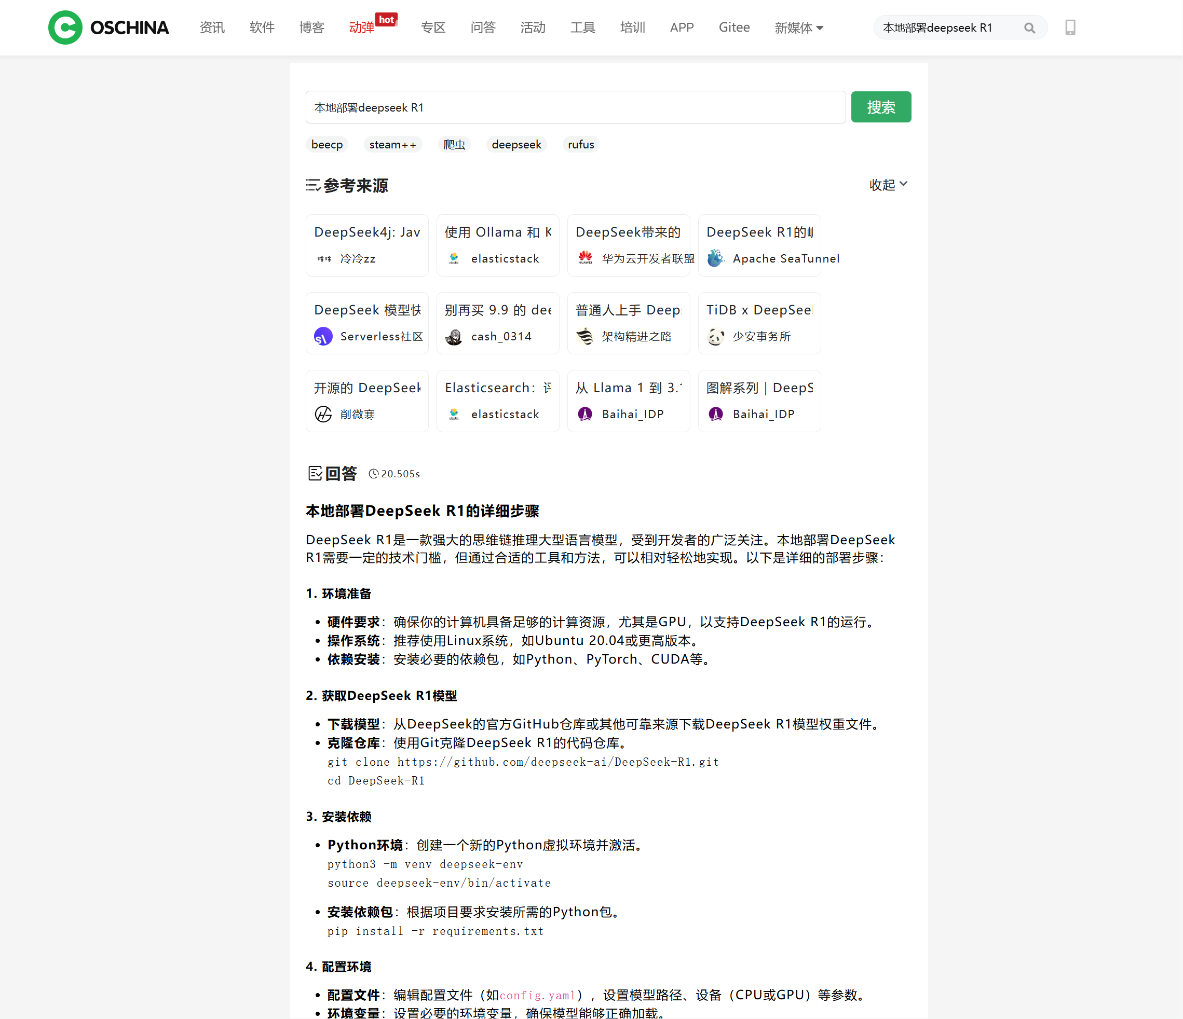The height and width of the screenshot is (1019, 1183).
Task: Open the Gitee nav link
Action: (x=734, y=27)
